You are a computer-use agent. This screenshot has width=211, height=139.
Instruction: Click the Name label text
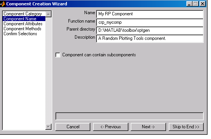click(x=90, y=13)
